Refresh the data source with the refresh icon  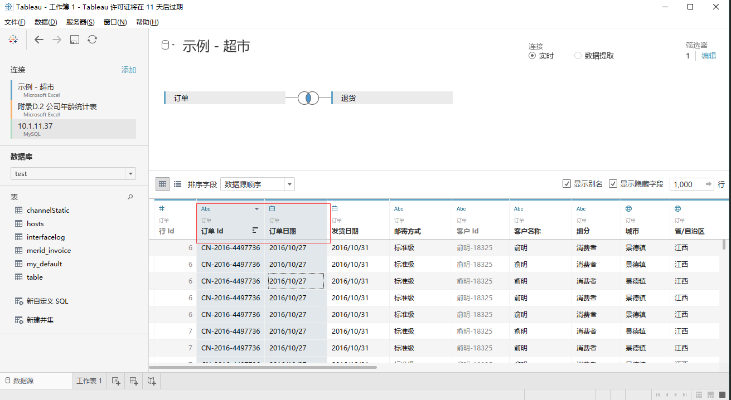93,40
